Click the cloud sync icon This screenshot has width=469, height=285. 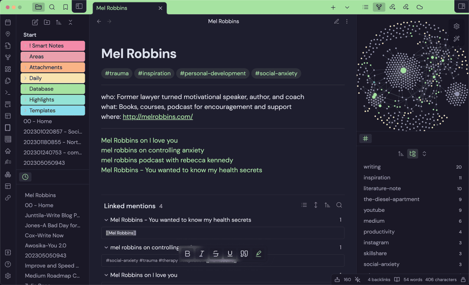click(x=420, y=7)
